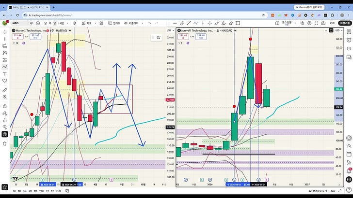
Task: Collapse the indicator legend '9' chevron on right chart
Action: click(x=180, y=43)
